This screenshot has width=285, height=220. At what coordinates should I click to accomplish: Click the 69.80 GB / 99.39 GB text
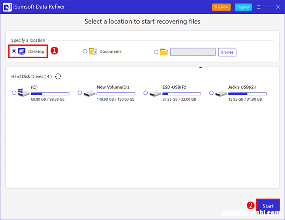click(x=48, y=99)
